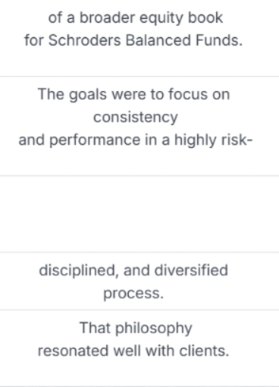Viewport: 279px width, 387px height.
Task: Select the 'for Schroders Balanced Funds.' line
Action: [x=133, y=40]
